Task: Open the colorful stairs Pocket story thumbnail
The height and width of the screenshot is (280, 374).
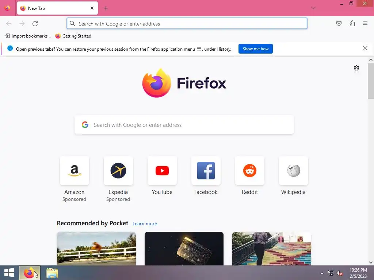Action: [x=272, y=249]
